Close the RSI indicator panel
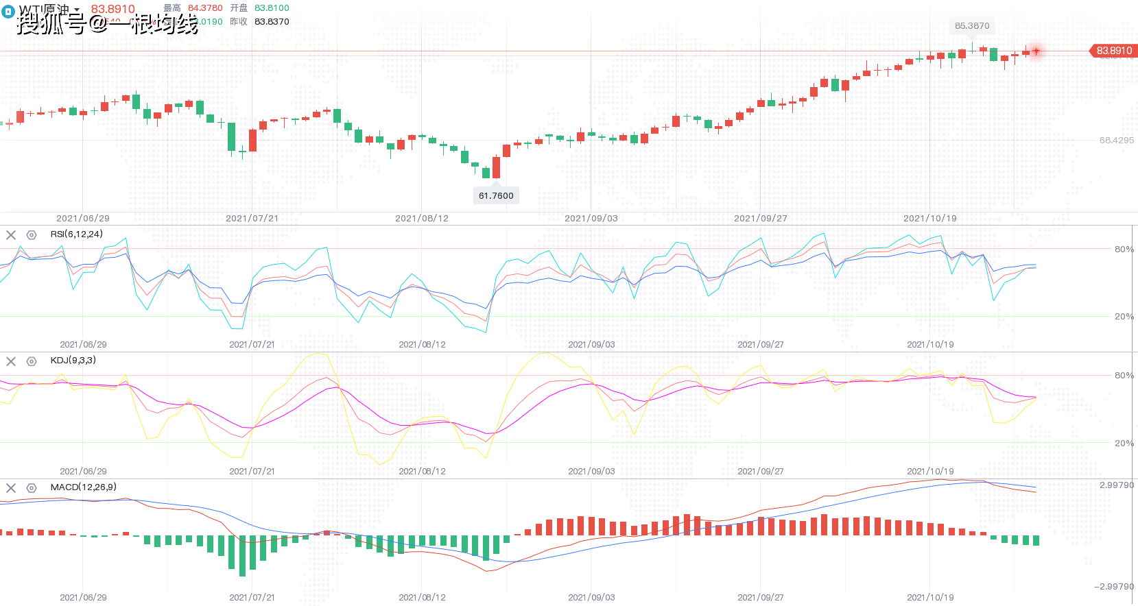 11,234
